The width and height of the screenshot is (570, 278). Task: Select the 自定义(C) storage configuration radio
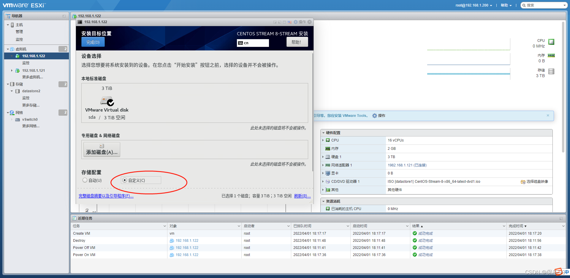pyautogui.click(x=125, y=180)
